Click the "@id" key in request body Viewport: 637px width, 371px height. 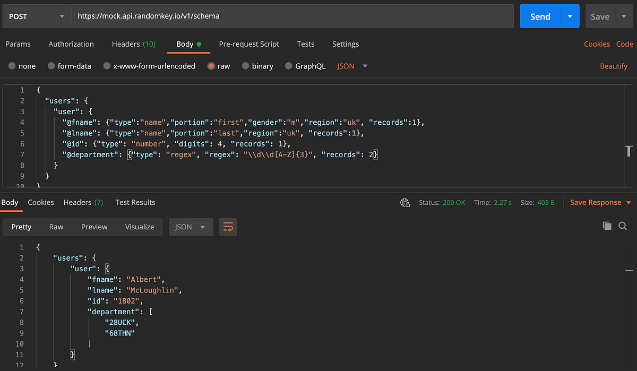click(73, 144)
